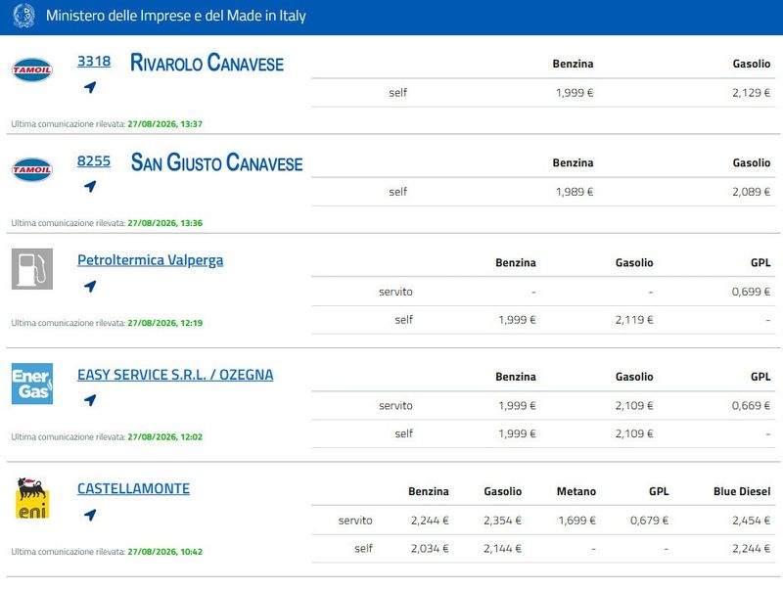Open EASY SERVICE S.R.L. / OZEGNA link
The width and height of the screenshot is (783, 590).
[175, 375]
